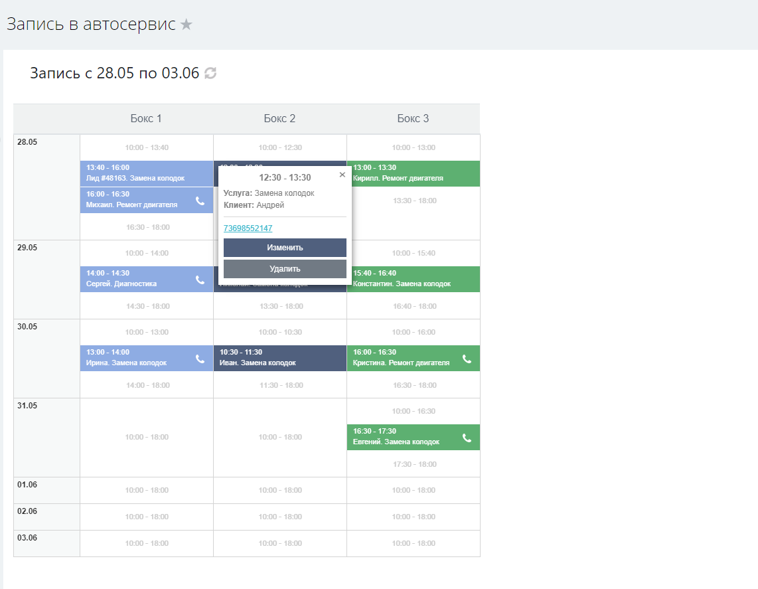
Task: Select the Бокс 3 column header
Action: pyautogui.click(x=413, y=119)
